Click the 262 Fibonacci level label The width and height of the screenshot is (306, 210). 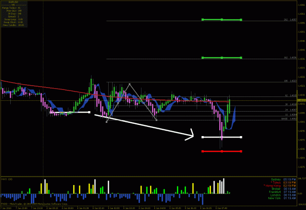[290, 20]
